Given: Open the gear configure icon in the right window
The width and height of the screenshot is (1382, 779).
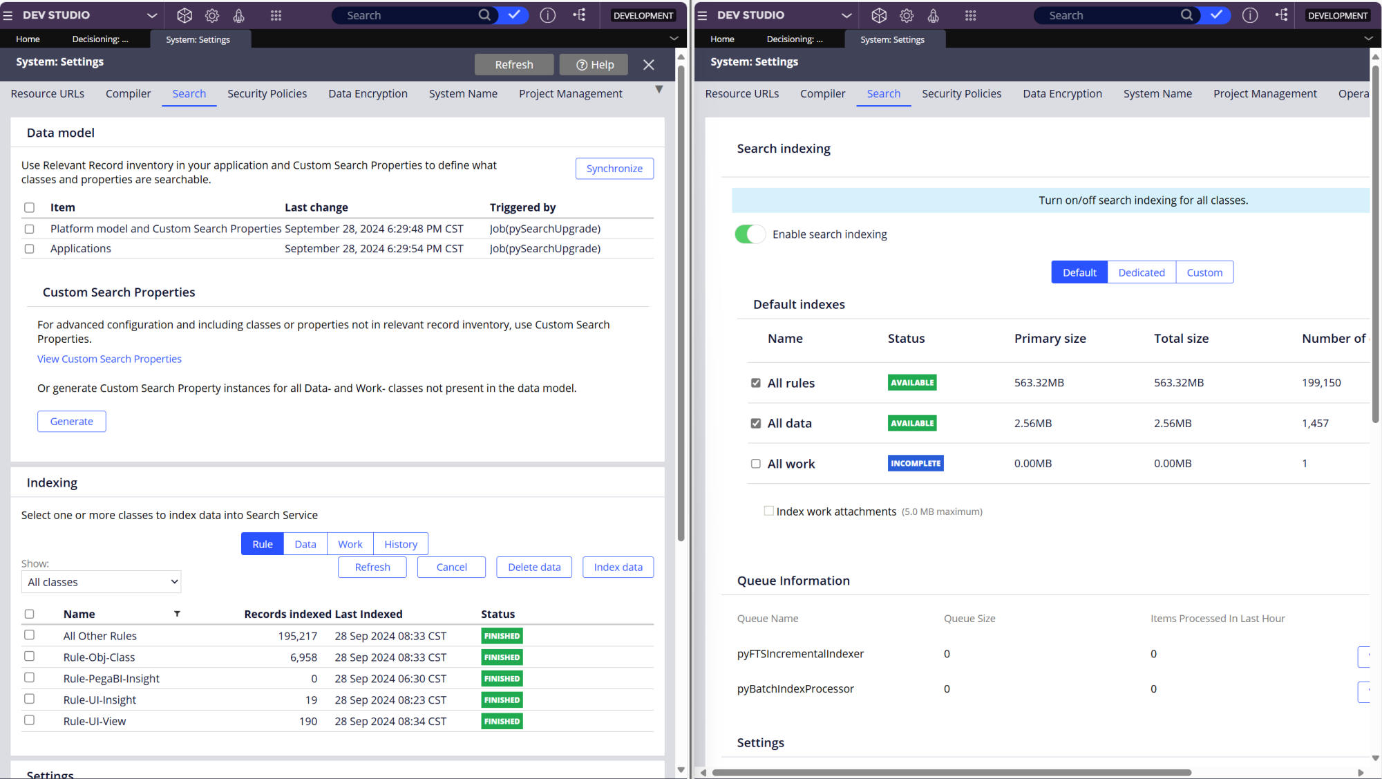Looking at the screenshot, I should click(907, 15).
